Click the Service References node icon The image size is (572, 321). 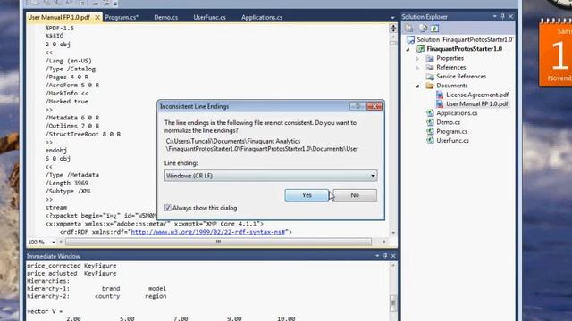click(x=430, y=77)
